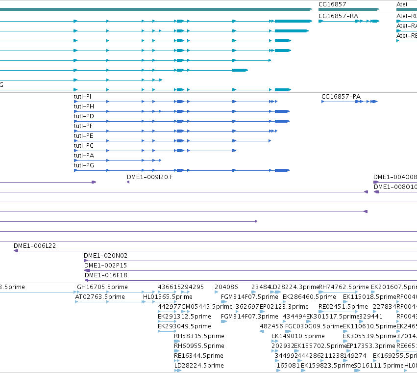Image resolution: width=417 pixels, height=373 pixels.
Task: Select the EK159823.5prime EST
Action: click(303, 371)
